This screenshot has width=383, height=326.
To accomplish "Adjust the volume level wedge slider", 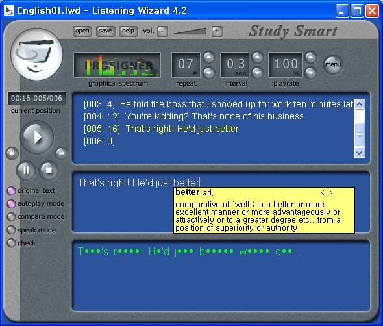I will tap(188, 31).
